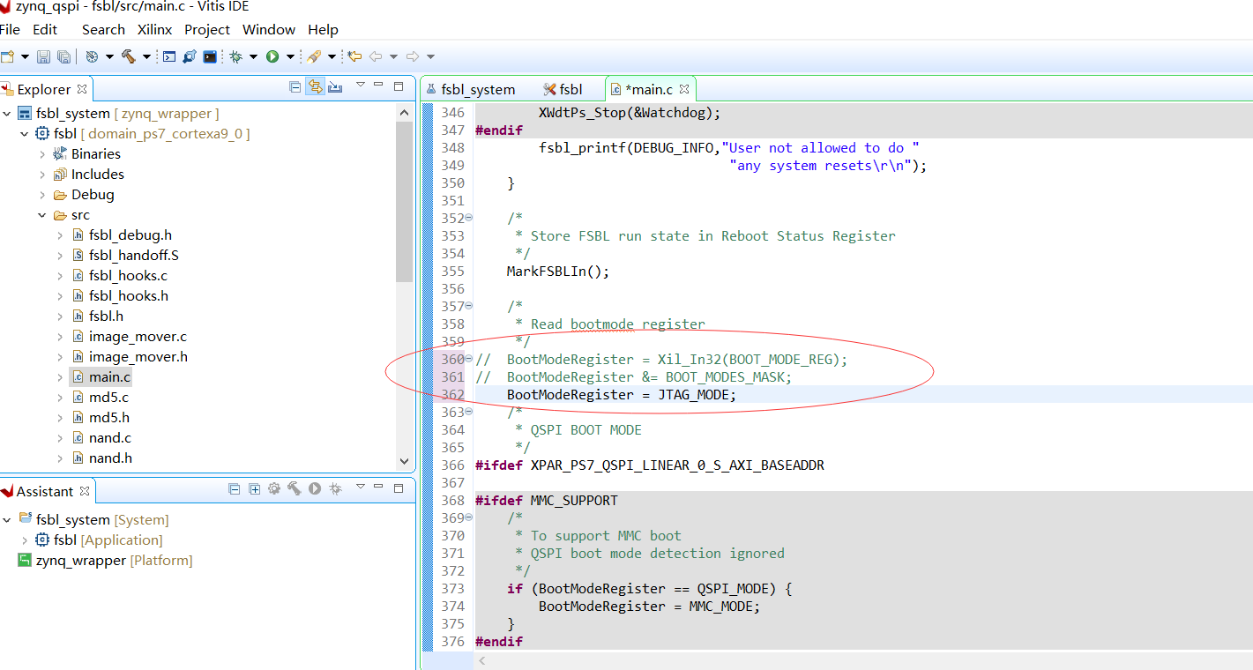Open Run dropdown arrow

(x=290, y=56)
